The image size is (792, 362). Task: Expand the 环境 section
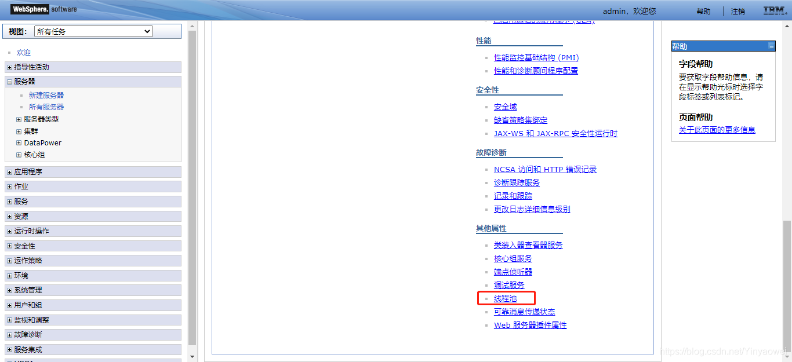pos(10,276)
